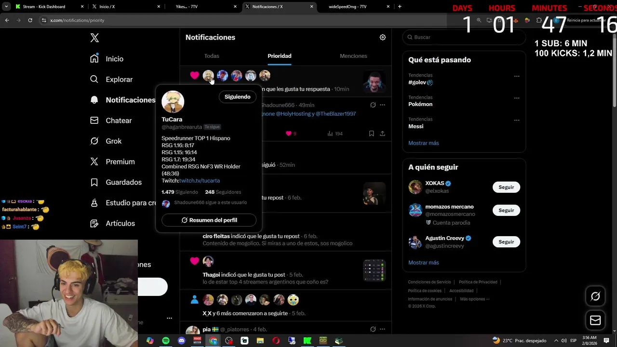Open TuCara avatar in hover card
The width and height of the screenshot is (617, 347).
[173, 102]
